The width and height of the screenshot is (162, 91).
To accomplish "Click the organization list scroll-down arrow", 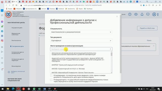I will pyautogui.click(x=111, y=73).
